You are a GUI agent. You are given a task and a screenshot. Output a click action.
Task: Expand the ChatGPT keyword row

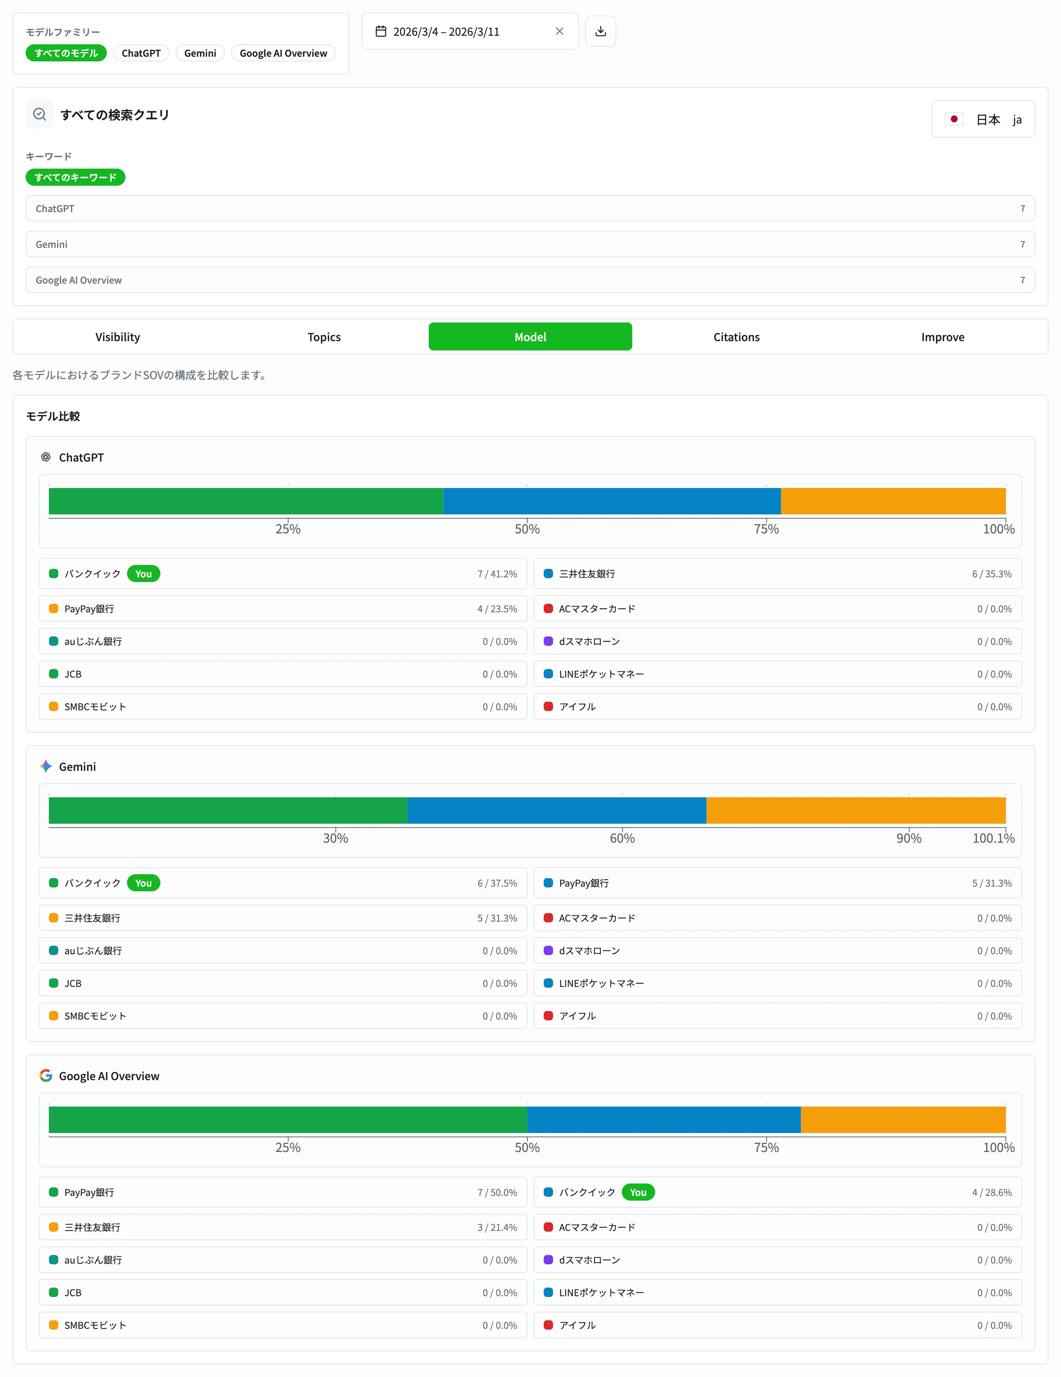pyautogui.click(x=530, y=209)
